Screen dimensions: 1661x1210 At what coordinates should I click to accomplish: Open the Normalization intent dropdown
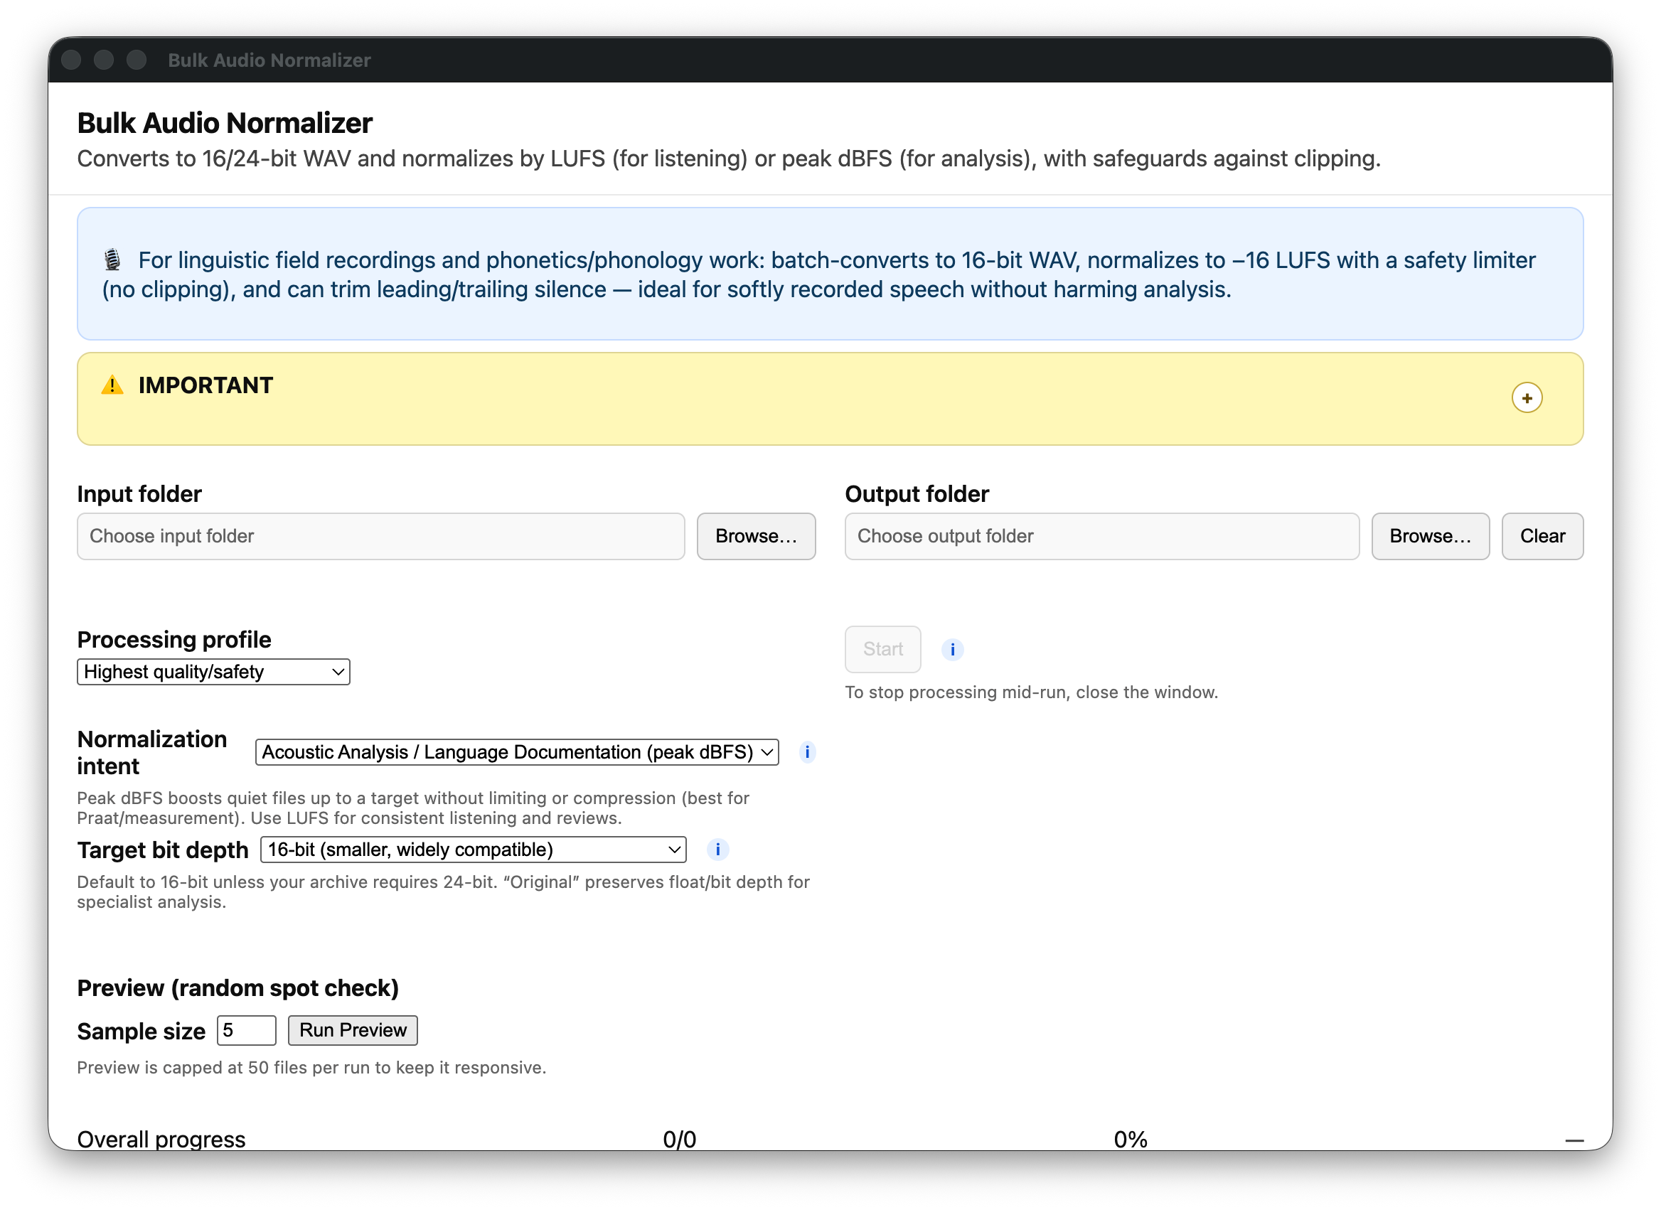coord(516,752)
